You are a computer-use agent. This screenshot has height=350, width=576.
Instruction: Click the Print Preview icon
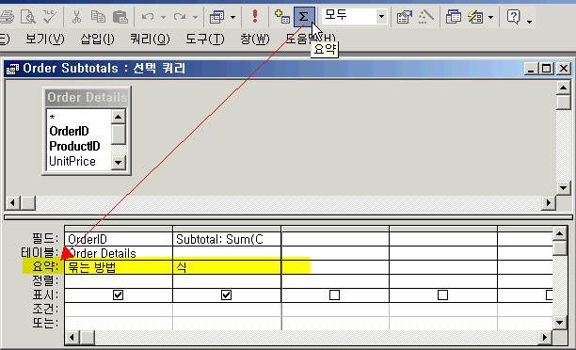tap(28, 17)
